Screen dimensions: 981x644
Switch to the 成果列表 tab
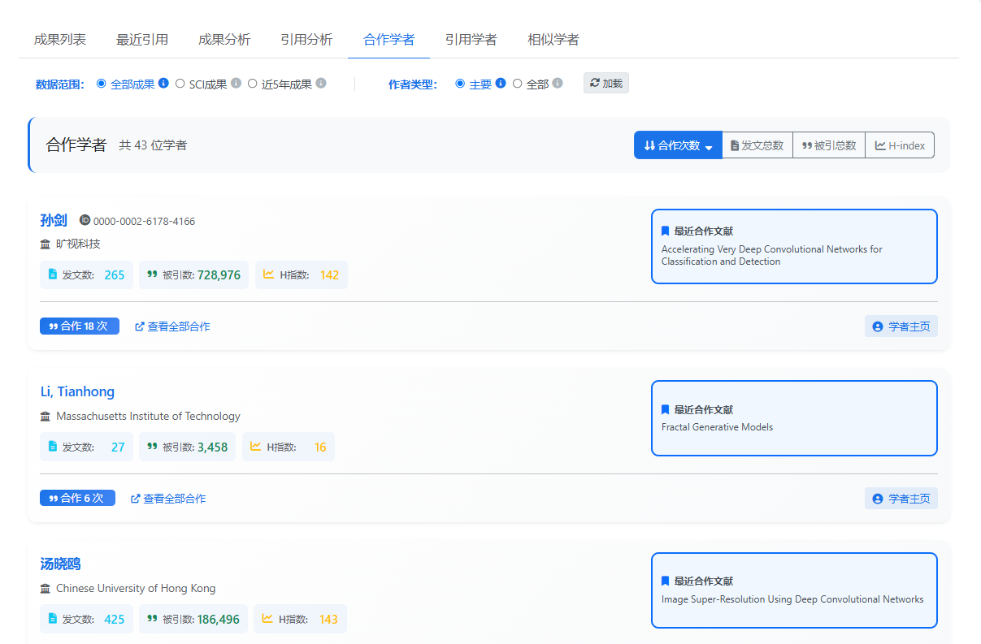pos(60,37)
